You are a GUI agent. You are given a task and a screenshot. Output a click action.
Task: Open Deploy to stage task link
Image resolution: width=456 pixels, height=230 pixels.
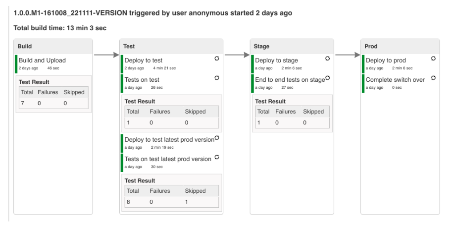point(276,60)
